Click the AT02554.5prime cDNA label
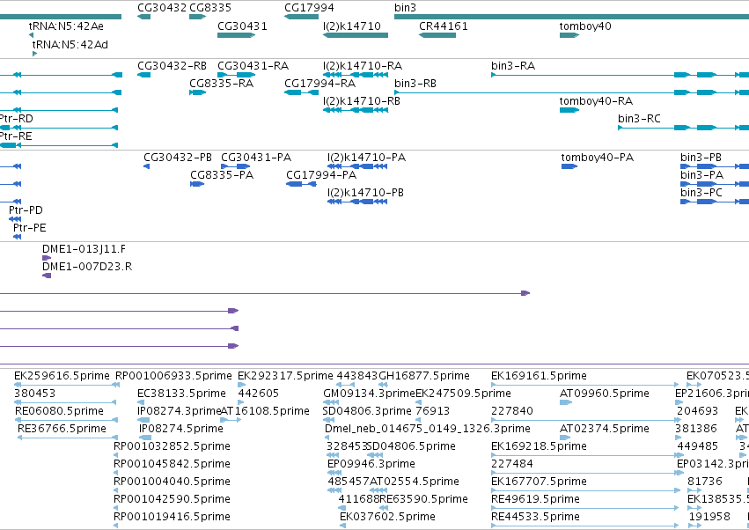 (415, 482)
